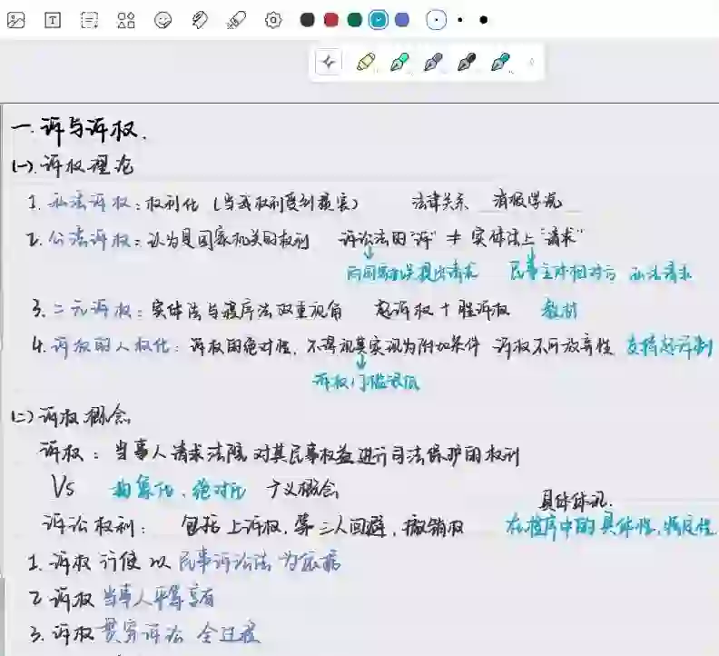Choose the handwriting-to-text selection tool
719x656 pixels.
click(x=89, y=20)
